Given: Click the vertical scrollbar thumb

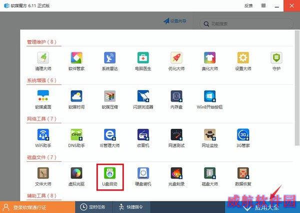Looking at the screenshot, I should 297,88.
